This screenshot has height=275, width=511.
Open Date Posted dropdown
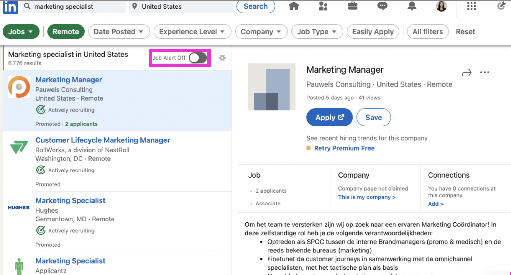(119, 31)
